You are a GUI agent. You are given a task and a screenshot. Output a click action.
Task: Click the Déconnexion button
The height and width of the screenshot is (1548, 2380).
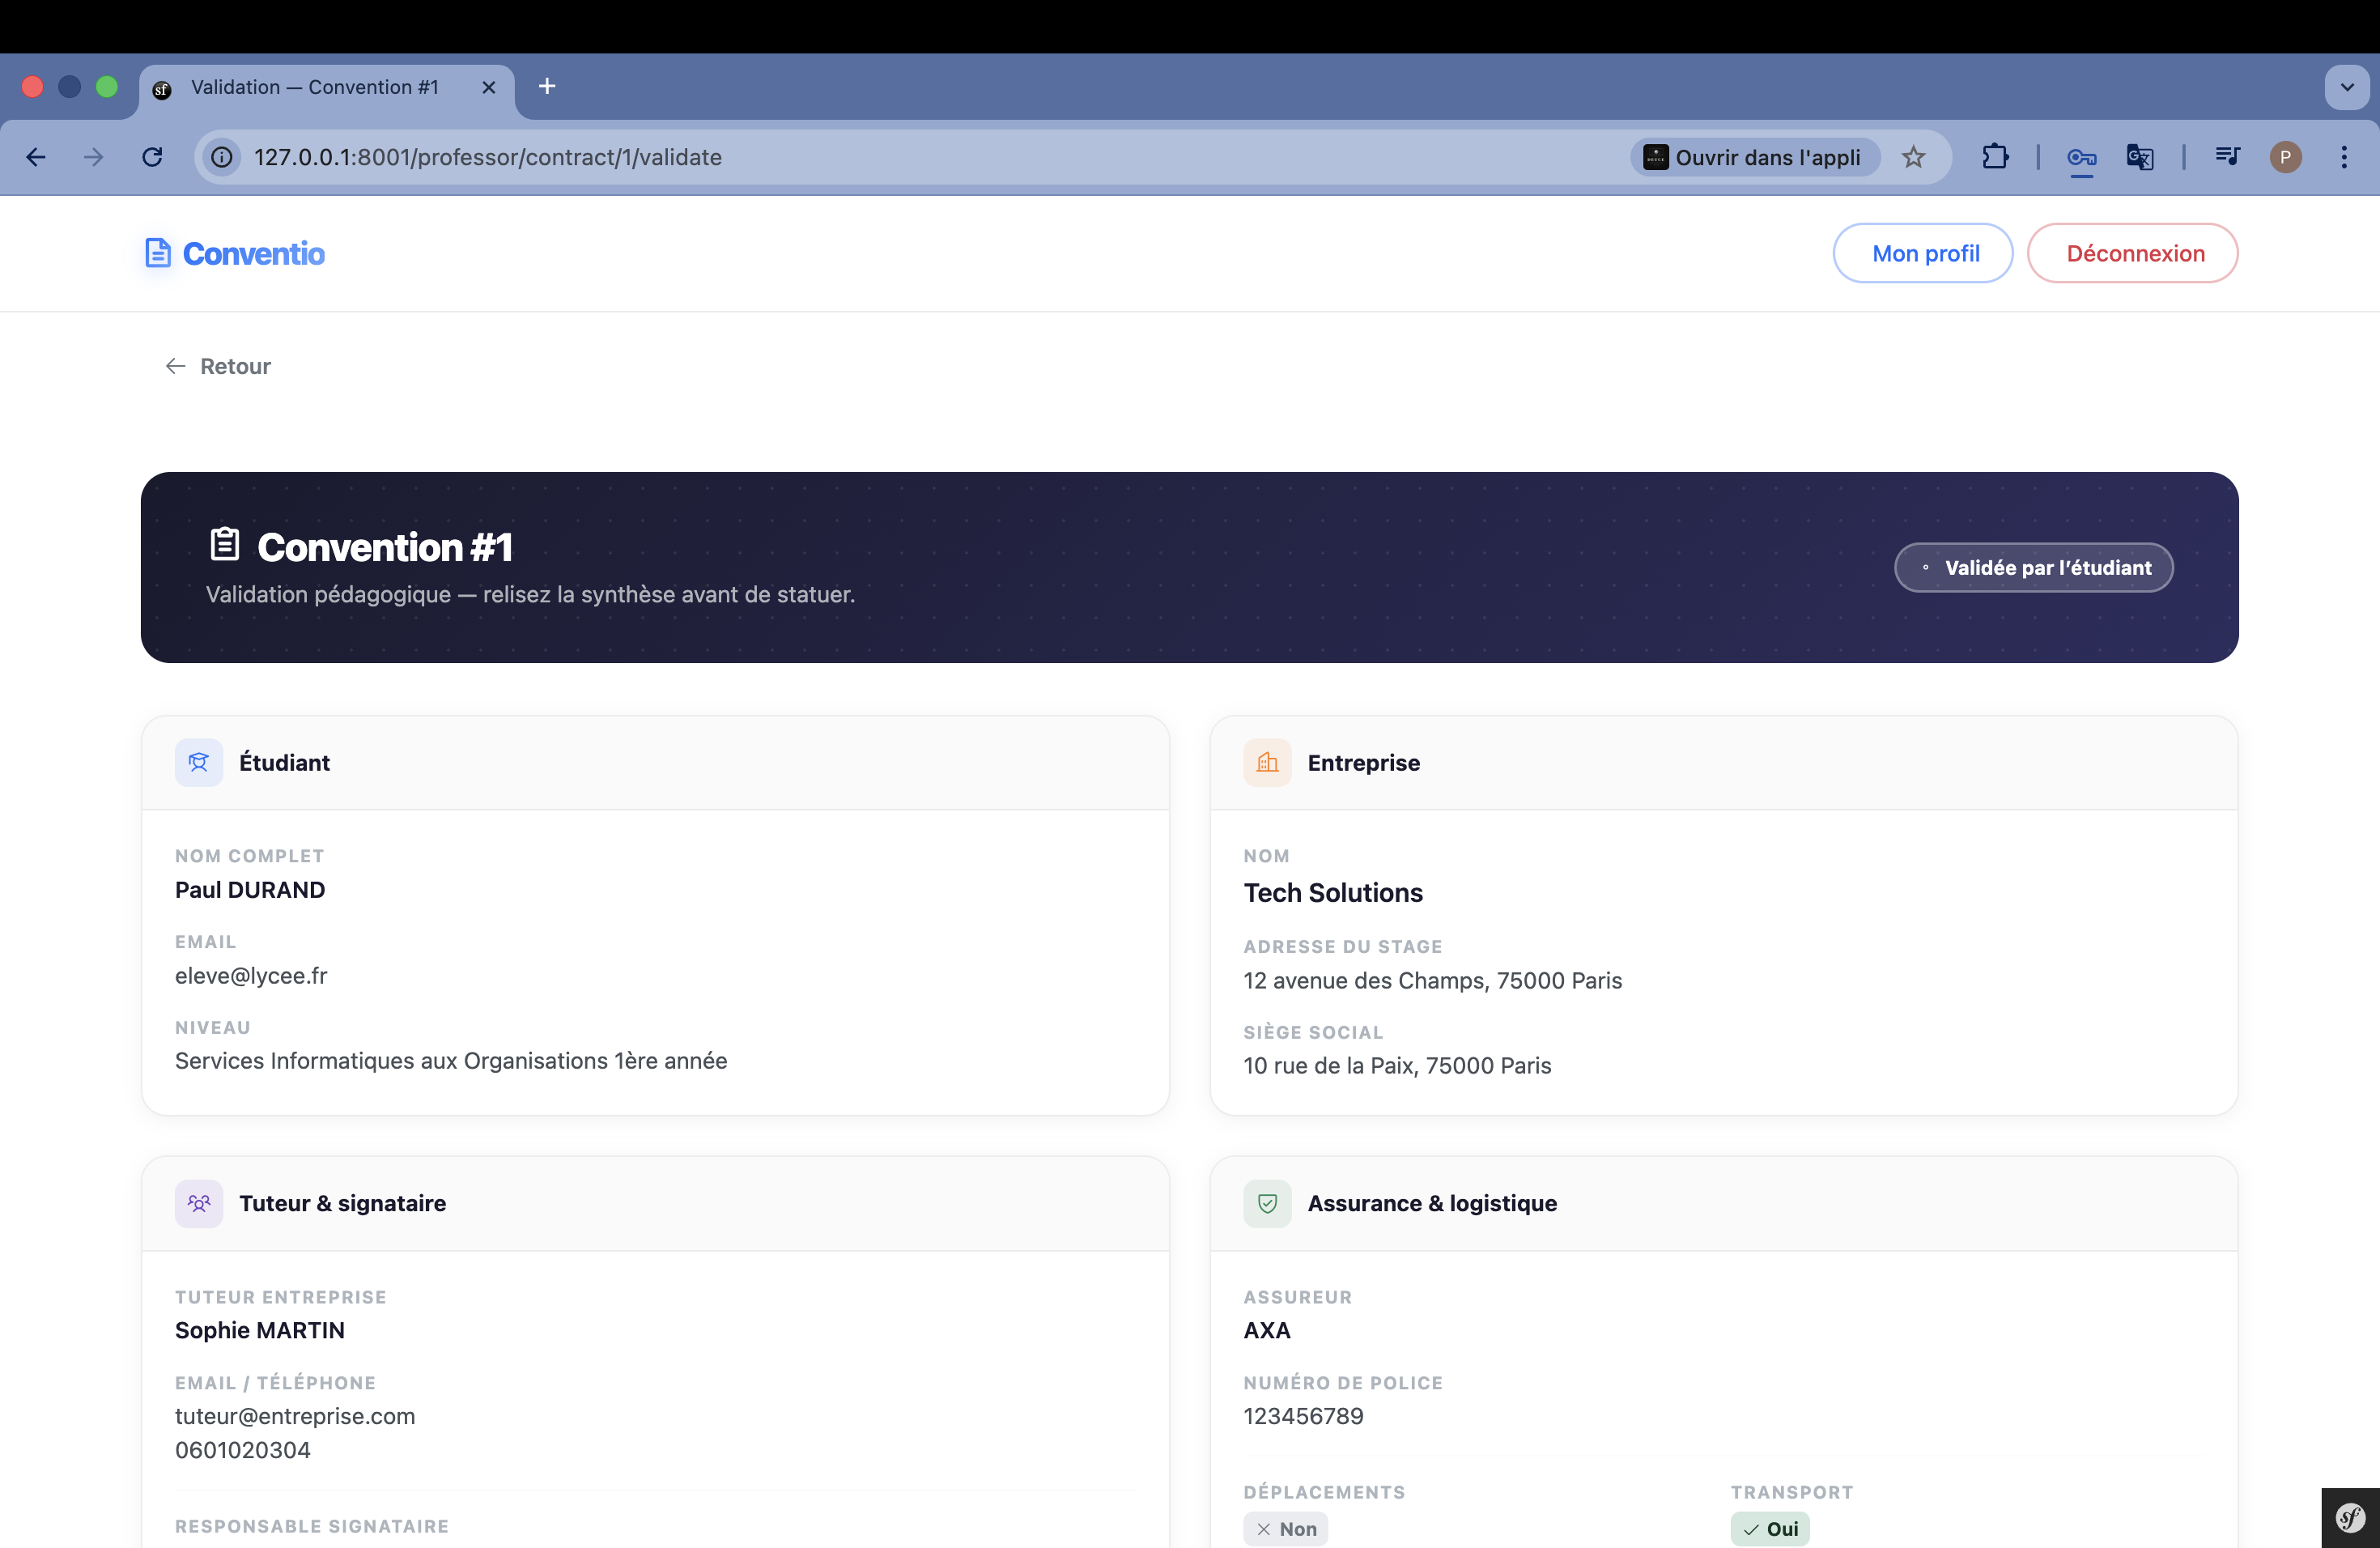pyautogui.click(x=2133, y=254)
